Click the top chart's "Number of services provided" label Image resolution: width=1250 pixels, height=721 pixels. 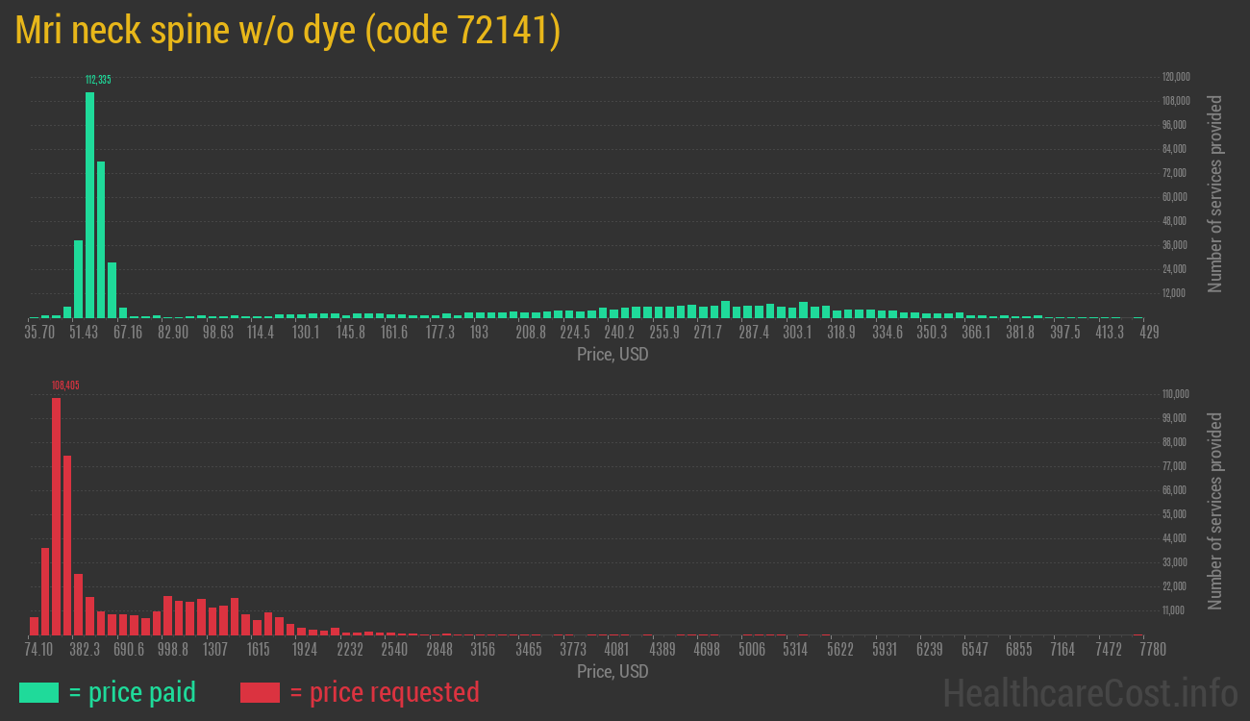click(1215, 193)
